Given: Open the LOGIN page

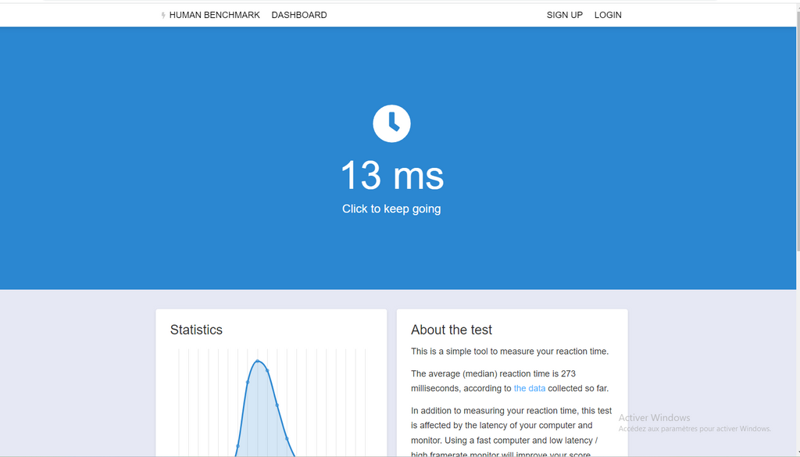Looking at the screenshot, I should [608, 15].
